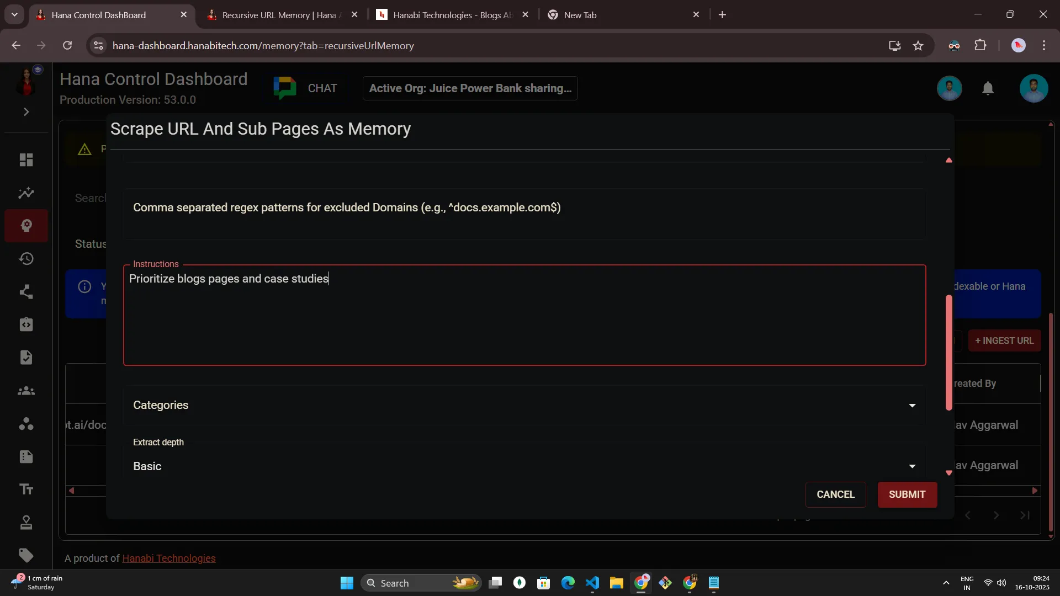
Task: Click the share nodes sidebar icon
Action: click(x=26, y=292)
